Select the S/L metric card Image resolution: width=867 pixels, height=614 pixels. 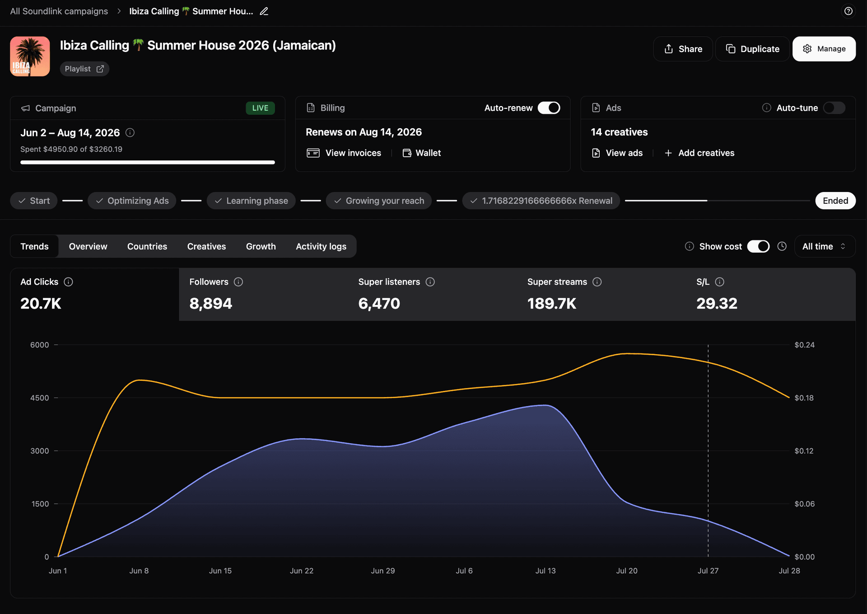[771, 294]
